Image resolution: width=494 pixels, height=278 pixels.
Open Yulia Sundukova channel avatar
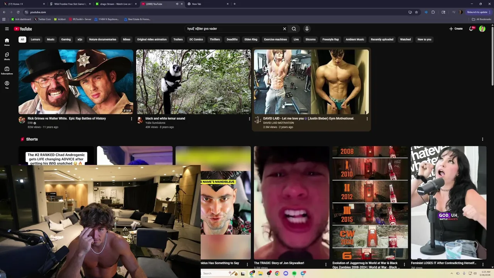pos(140,120)
